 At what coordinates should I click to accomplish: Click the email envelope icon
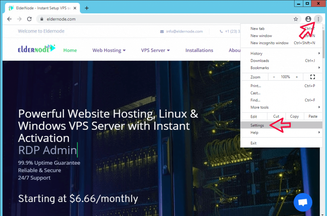point(162,31)
